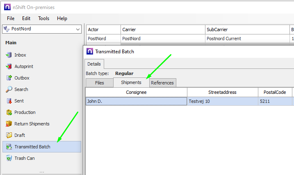Open the File menu
Screen dimensions: 294x175
(x=11, y=18)
